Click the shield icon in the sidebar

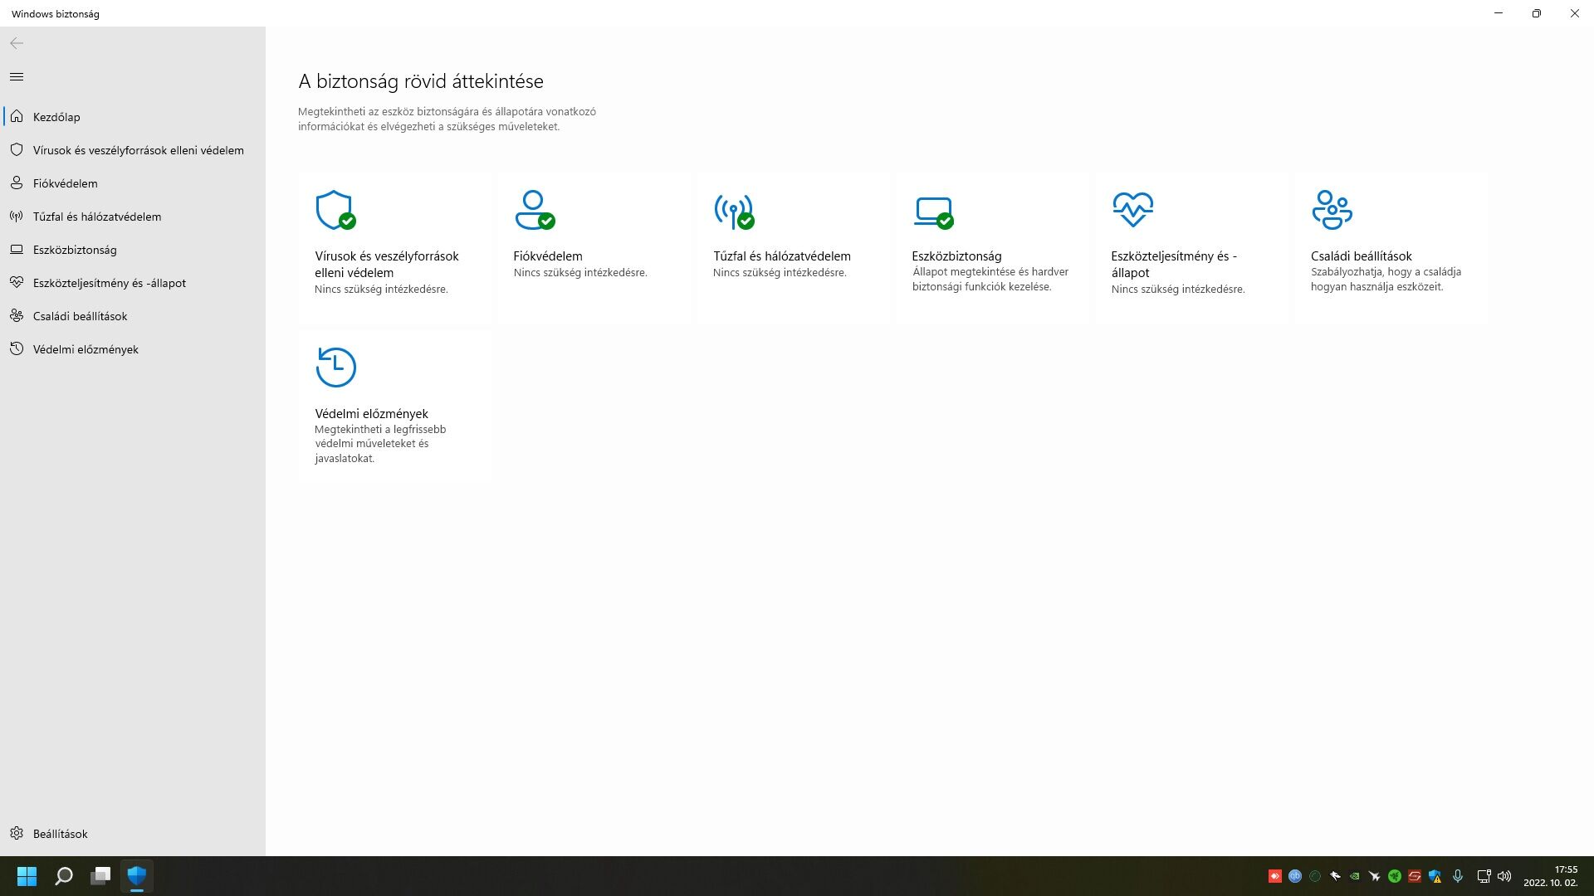(x=17, y=149)
